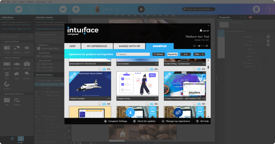Click the Composer Settings gear icon
275x144 pixels.
click(x=105, y=121)
